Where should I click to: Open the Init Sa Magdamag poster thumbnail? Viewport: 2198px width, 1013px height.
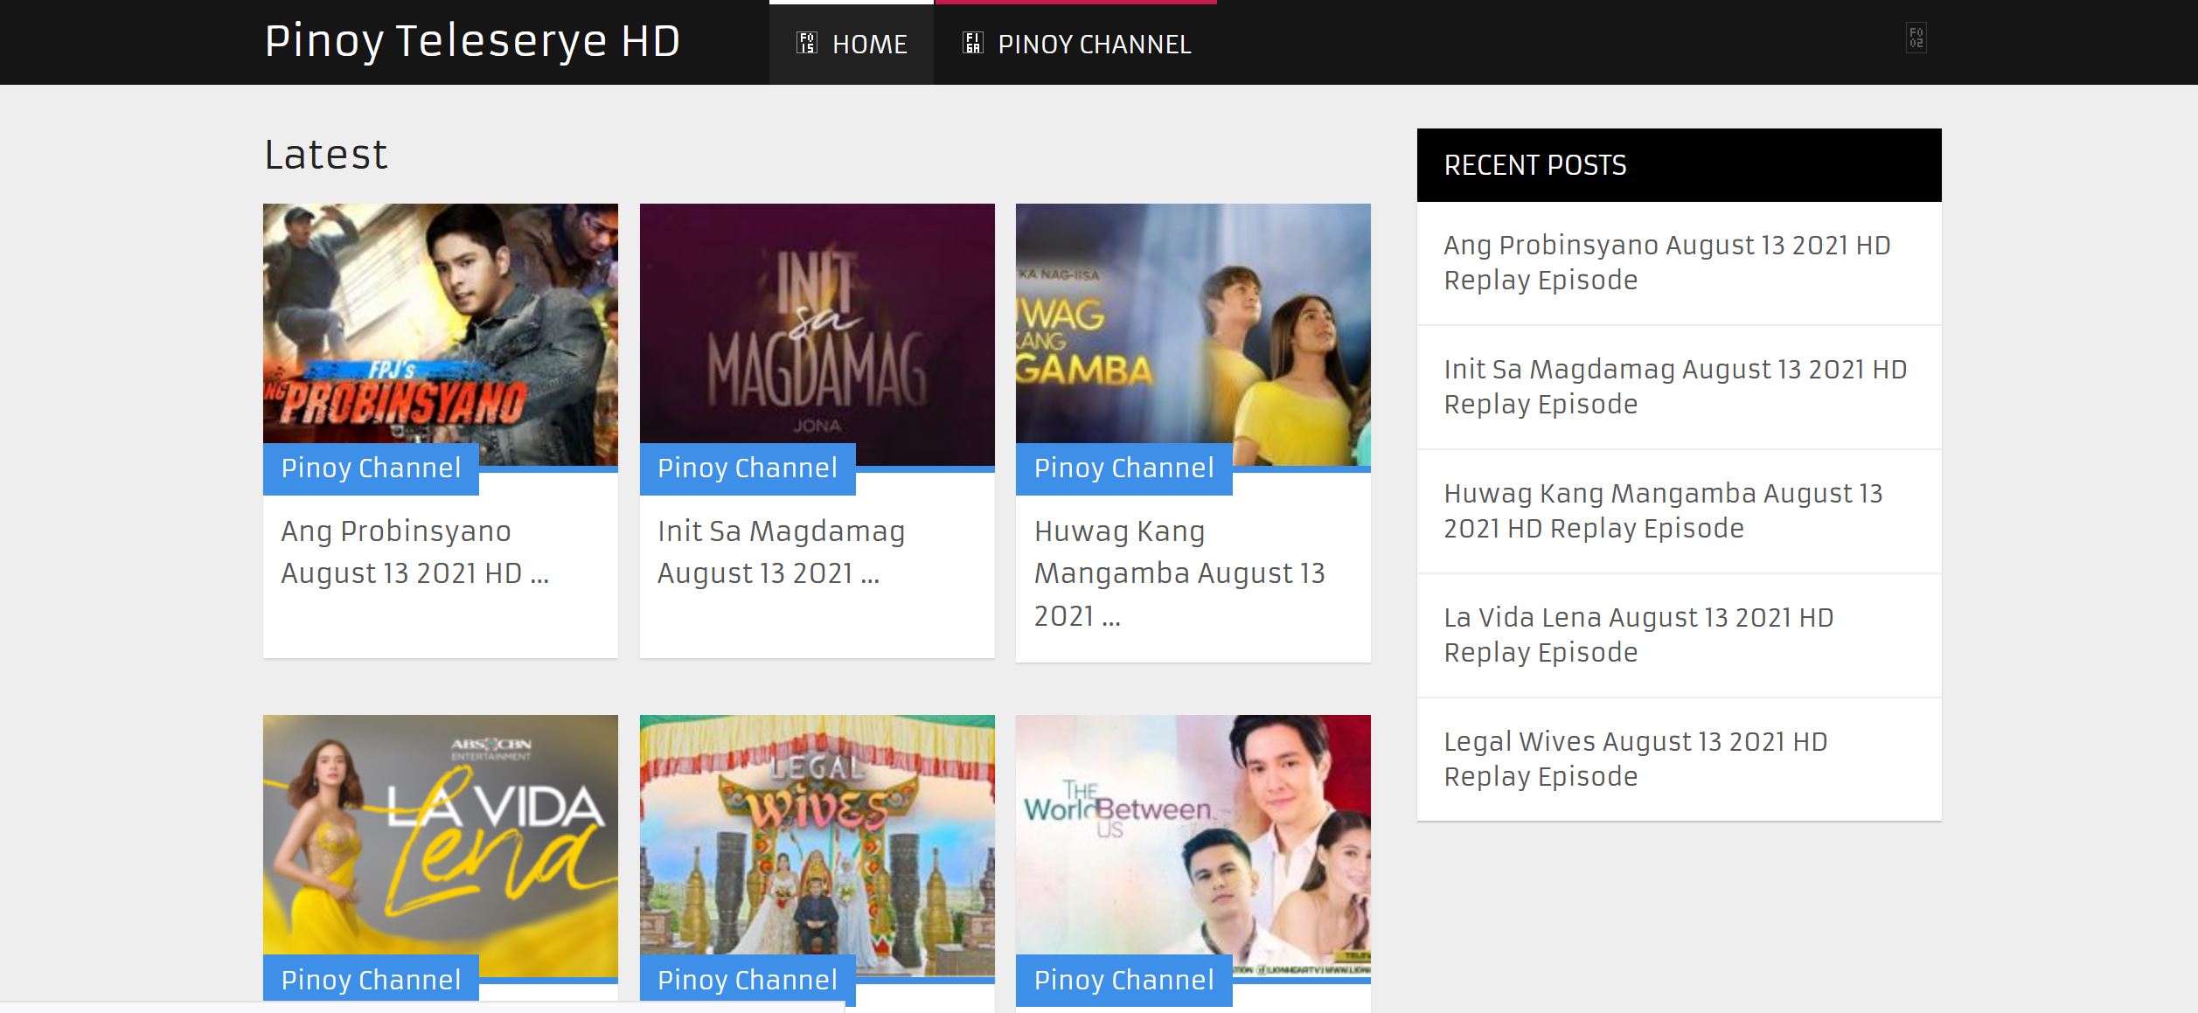[x=817, y=335]
